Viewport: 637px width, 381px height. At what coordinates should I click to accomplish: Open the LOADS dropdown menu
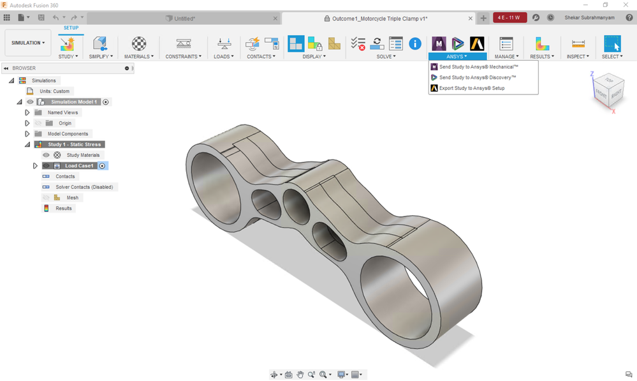click(224, 57)
